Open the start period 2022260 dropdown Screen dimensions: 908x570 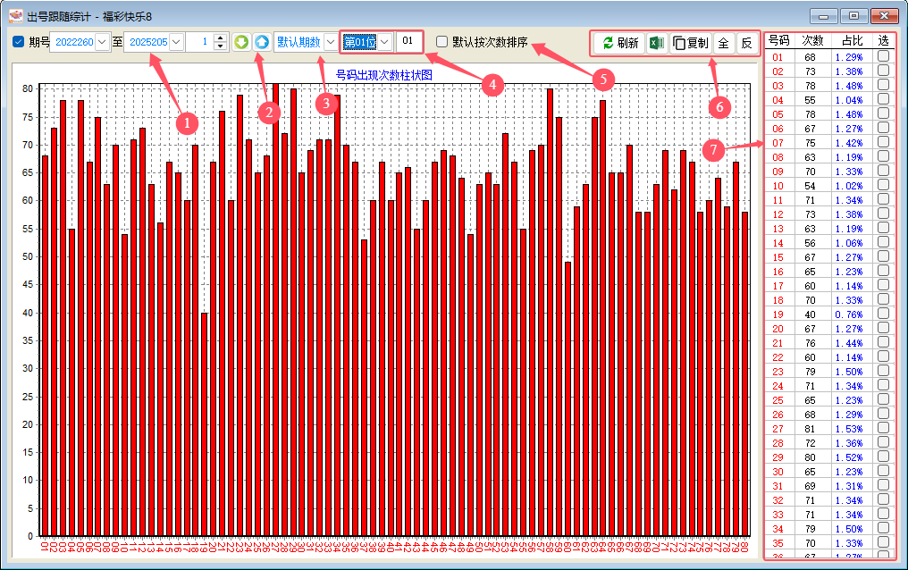point(101,42)
